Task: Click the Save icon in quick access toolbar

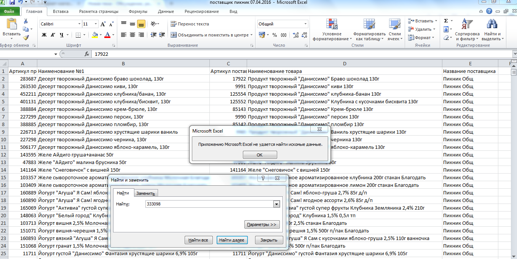Action: pyautogui.click(x=12, y=2)
